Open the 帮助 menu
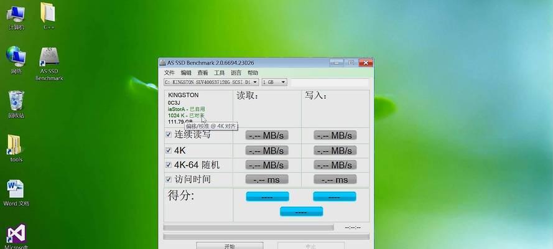This screenshot has width=553, height=249. point(253,73)
